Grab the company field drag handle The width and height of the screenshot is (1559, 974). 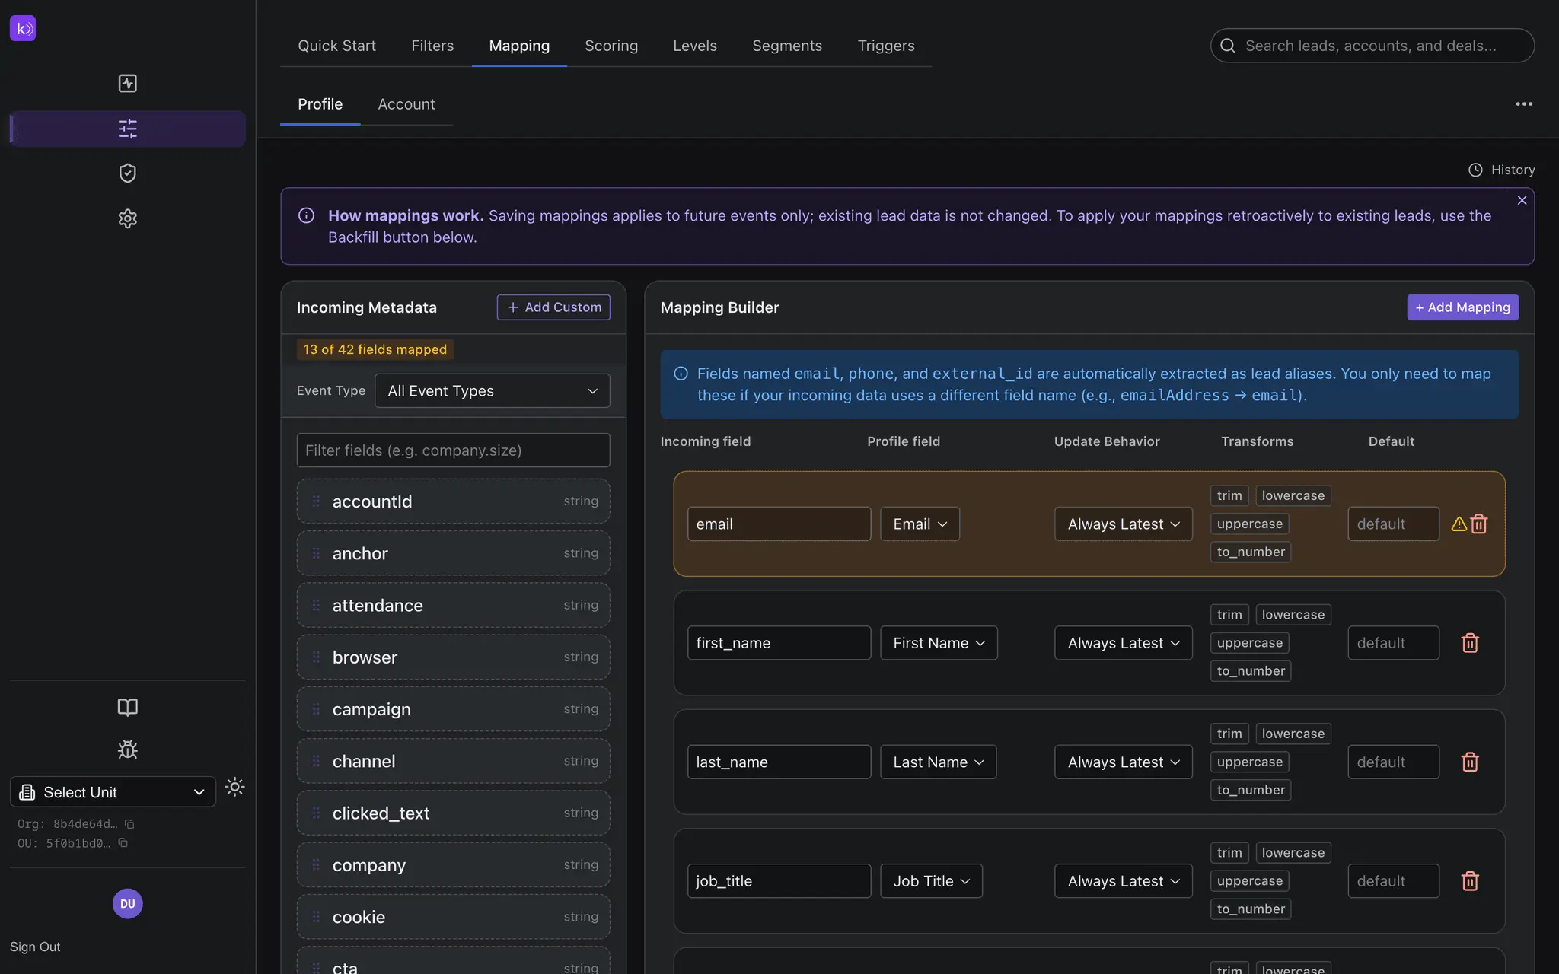(x=316, y=864)
